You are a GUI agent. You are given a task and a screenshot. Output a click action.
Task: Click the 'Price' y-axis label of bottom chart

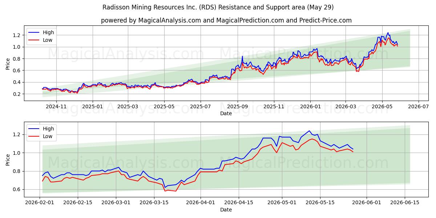point(8,160)
